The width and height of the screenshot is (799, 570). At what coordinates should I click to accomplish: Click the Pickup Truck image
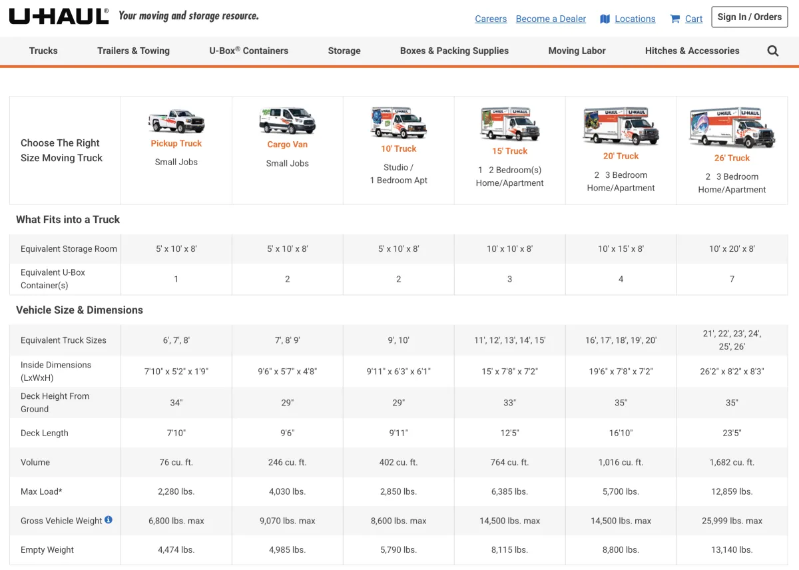[176, 121]
